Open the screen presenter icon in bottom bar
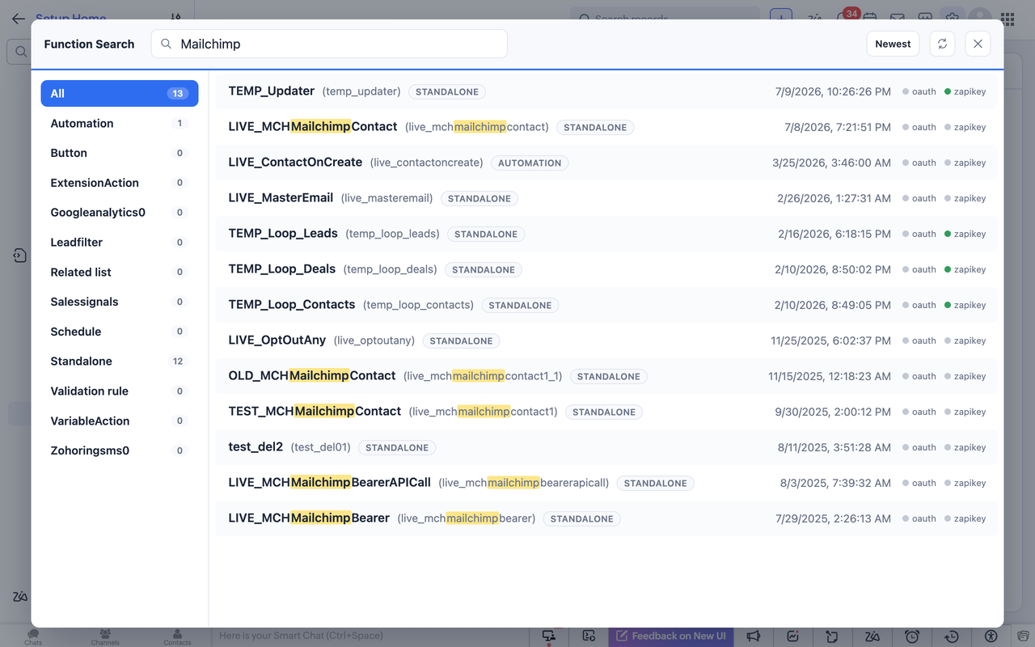Viewport: 1035px width, 647px height. [x=549, y=636]
